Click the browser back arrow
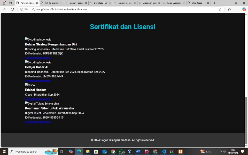The image size is (248, 155). coord(5,9)
